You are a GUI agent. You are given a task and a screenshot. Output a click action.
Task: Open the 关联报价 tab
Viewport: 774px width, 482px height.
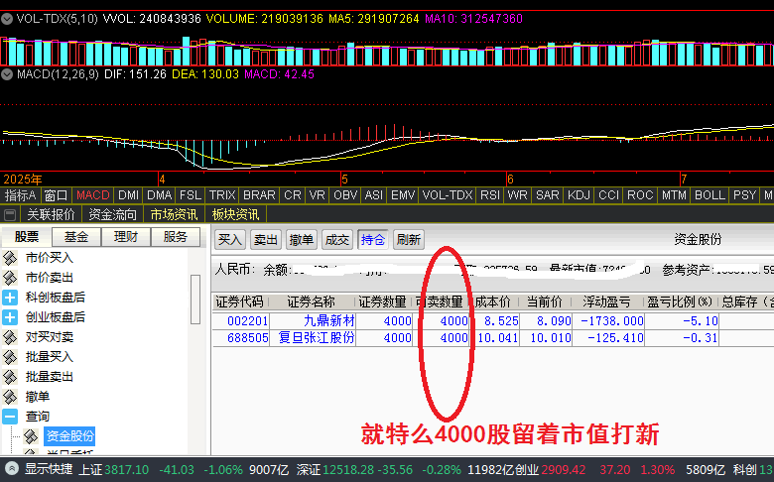[x=51, y=214]
